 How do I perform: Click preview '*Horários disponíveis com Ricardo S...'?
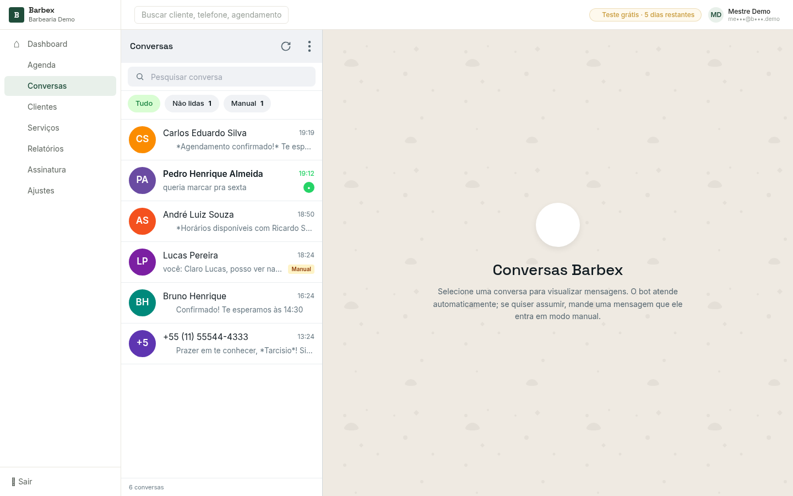(244, 228)
